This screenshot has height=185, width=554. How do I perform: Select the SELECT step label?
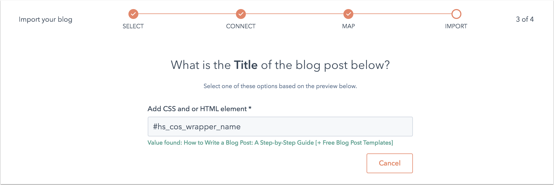133,26
